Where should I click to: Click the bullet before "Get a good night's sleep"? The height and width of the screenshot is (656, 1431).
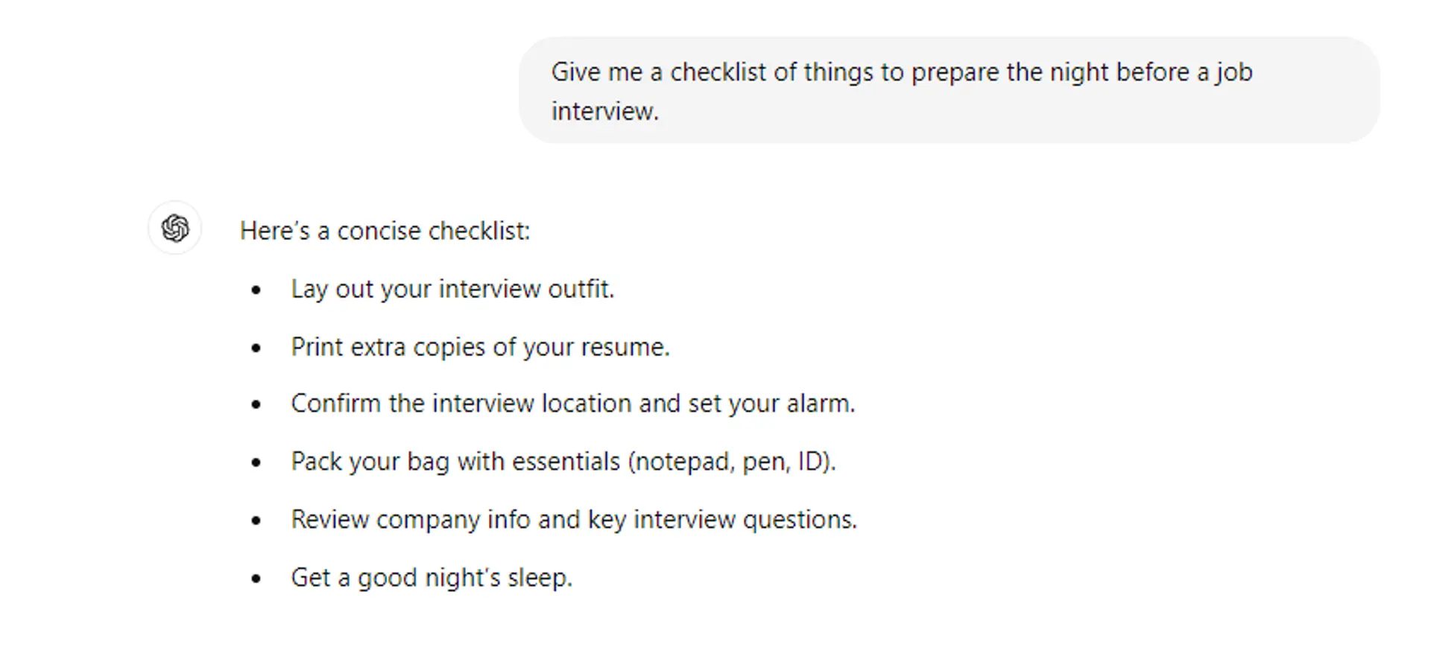pos(256,579)
